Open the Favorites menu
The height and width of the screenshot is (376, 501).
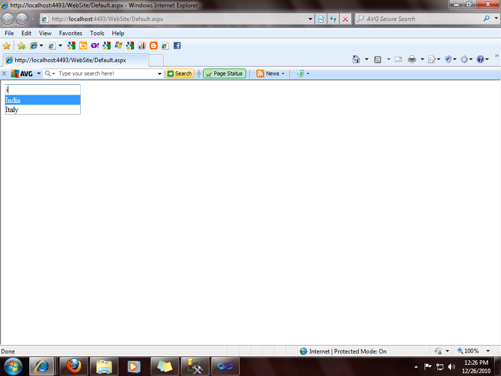tap(70, 33)
